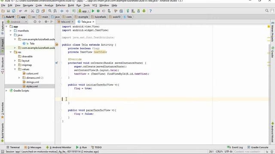The image size is (275, 154).
Task: Toggle the 1: Project tool window
Action: pyautogui.click(x=3, y=46)
